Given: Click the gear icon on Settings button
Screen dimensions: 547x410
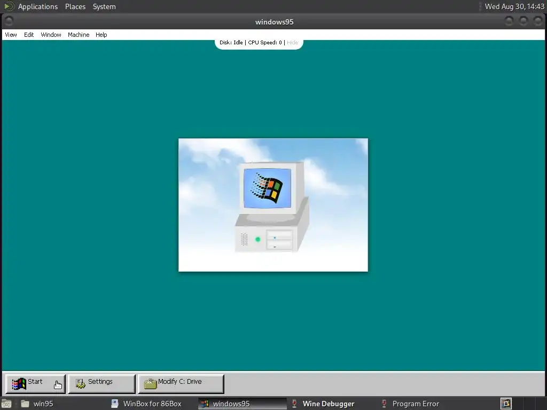Looking at the screenshot, I should (x=80, y=383).
